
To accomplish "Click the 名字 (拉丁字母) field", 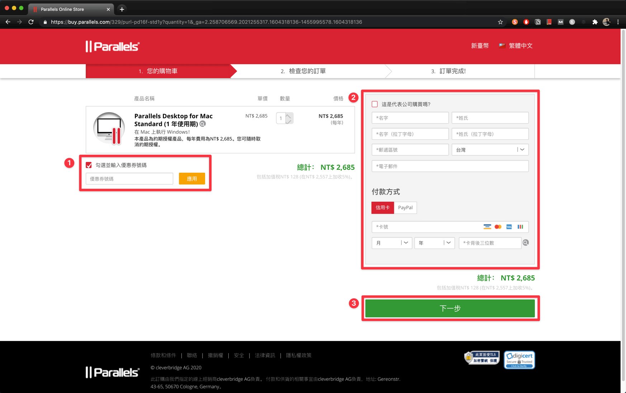I will [410, 134].
